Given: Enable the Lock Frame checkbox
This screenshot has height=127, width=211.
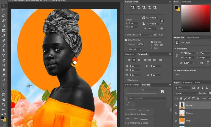Looking at the screenshot, I should (x=151, y=35).
